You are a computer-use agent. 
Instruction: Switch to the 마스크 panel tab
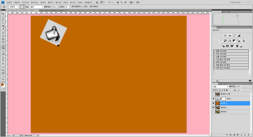[x=219, y=27]
